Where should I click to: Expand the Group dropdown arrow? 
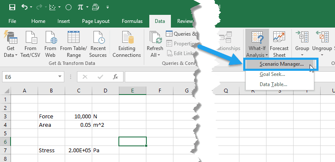[302, 55]
